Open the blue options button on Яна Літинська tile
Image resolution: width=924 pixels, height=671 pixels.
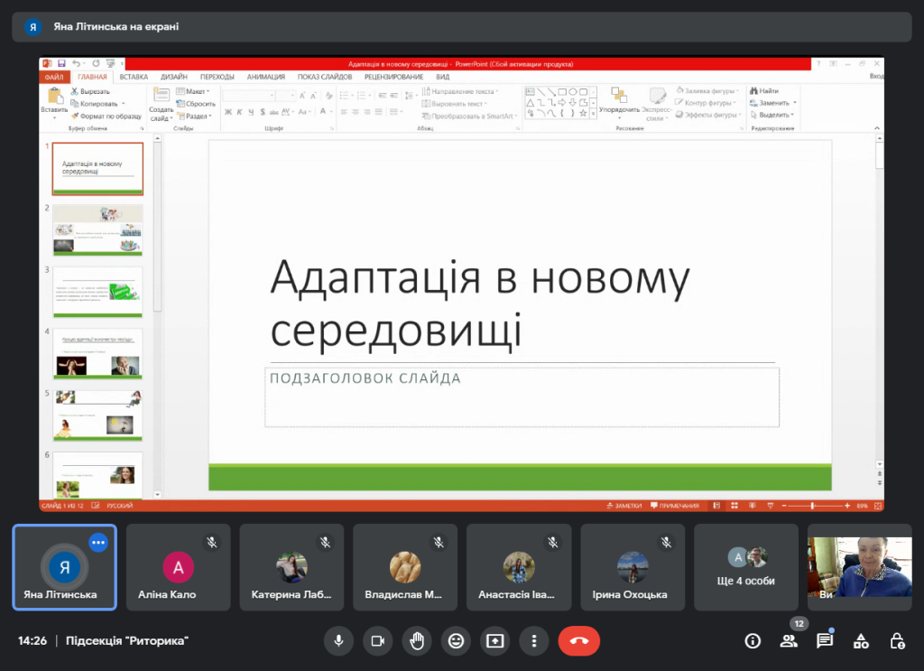point(99,542)
